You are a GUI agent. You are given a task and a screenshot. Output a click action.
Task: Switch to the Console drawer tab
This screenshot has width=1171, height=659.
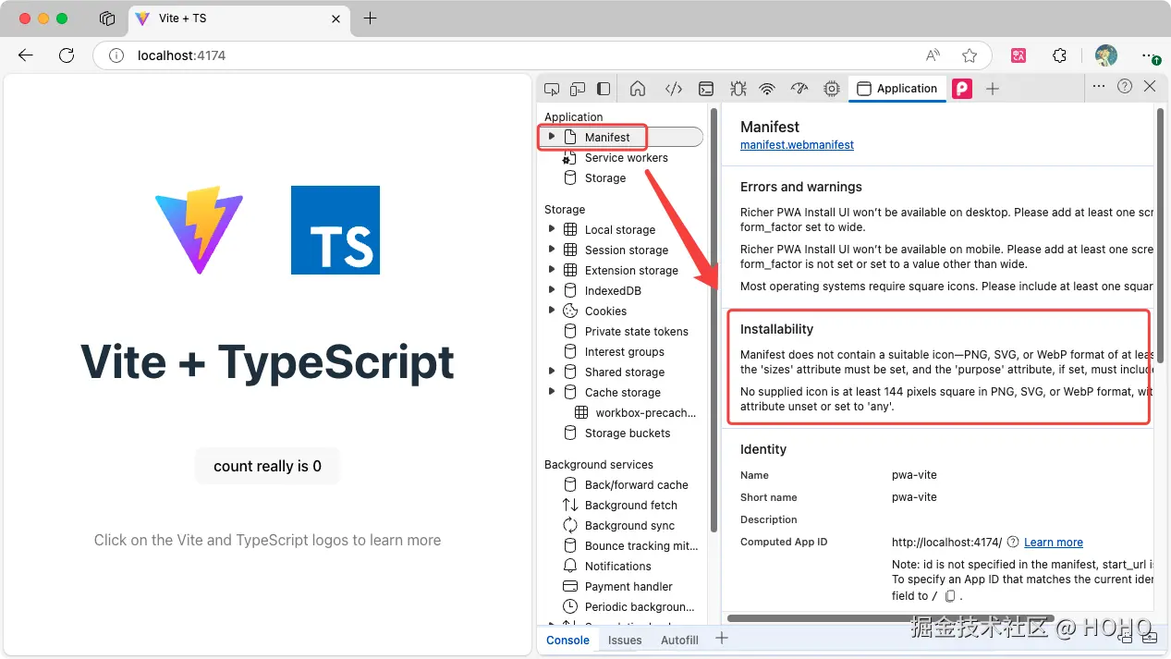tap(567, 640)
